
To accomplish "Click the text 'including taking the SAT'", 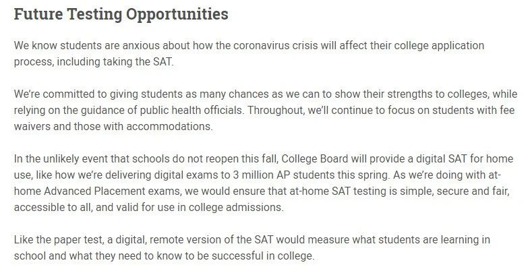I will coord(114,62).
